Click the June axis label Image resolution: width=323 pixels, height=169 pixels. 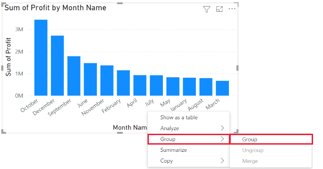pos(83,103)
